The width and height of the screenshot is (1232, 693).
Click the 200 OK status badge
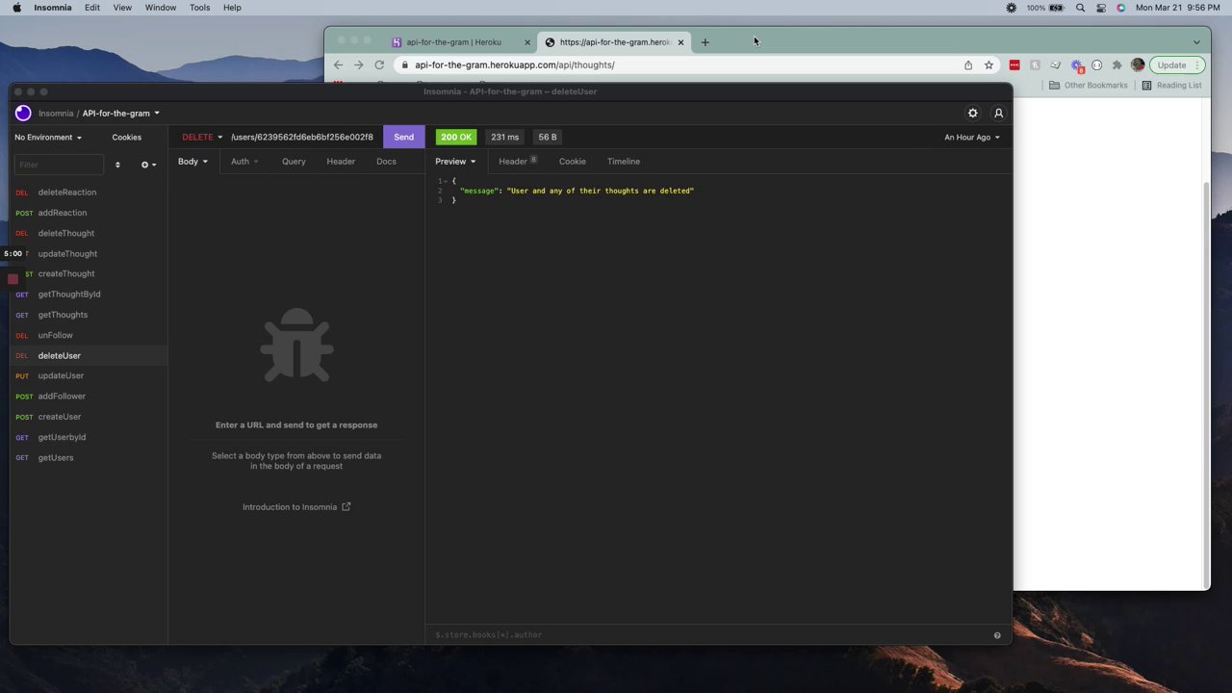pos(456,138)
